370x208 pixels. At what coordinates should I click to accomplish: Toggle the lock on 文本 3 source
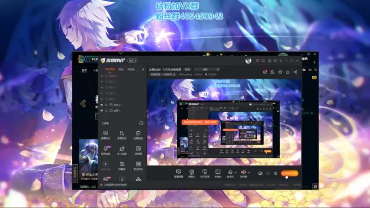pos(106,105)
